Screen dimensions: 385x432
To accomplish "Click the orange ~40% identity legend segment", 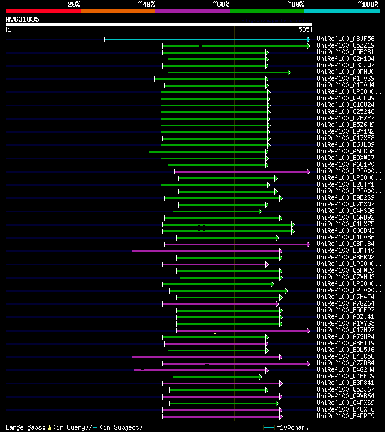I will 118,11.
